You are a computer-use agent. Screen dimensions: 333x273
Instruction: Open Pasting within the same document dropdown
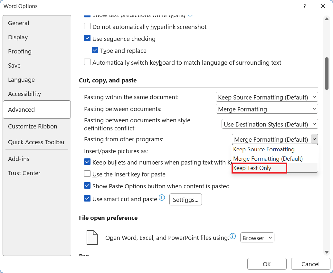tap(267, 97)
